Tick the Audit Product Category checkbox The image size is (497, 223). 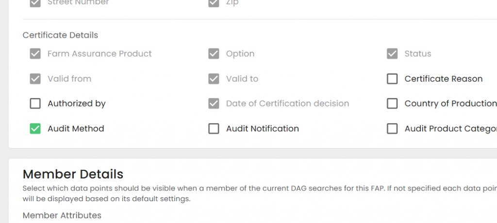tap(392, 129)
